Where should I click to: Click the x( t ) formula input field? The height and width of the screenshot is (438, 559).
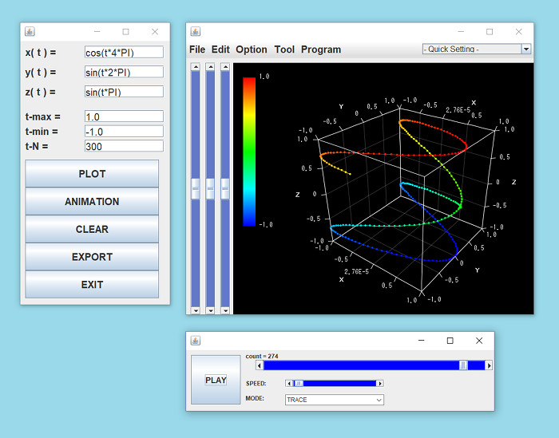(x=124, y=52)
